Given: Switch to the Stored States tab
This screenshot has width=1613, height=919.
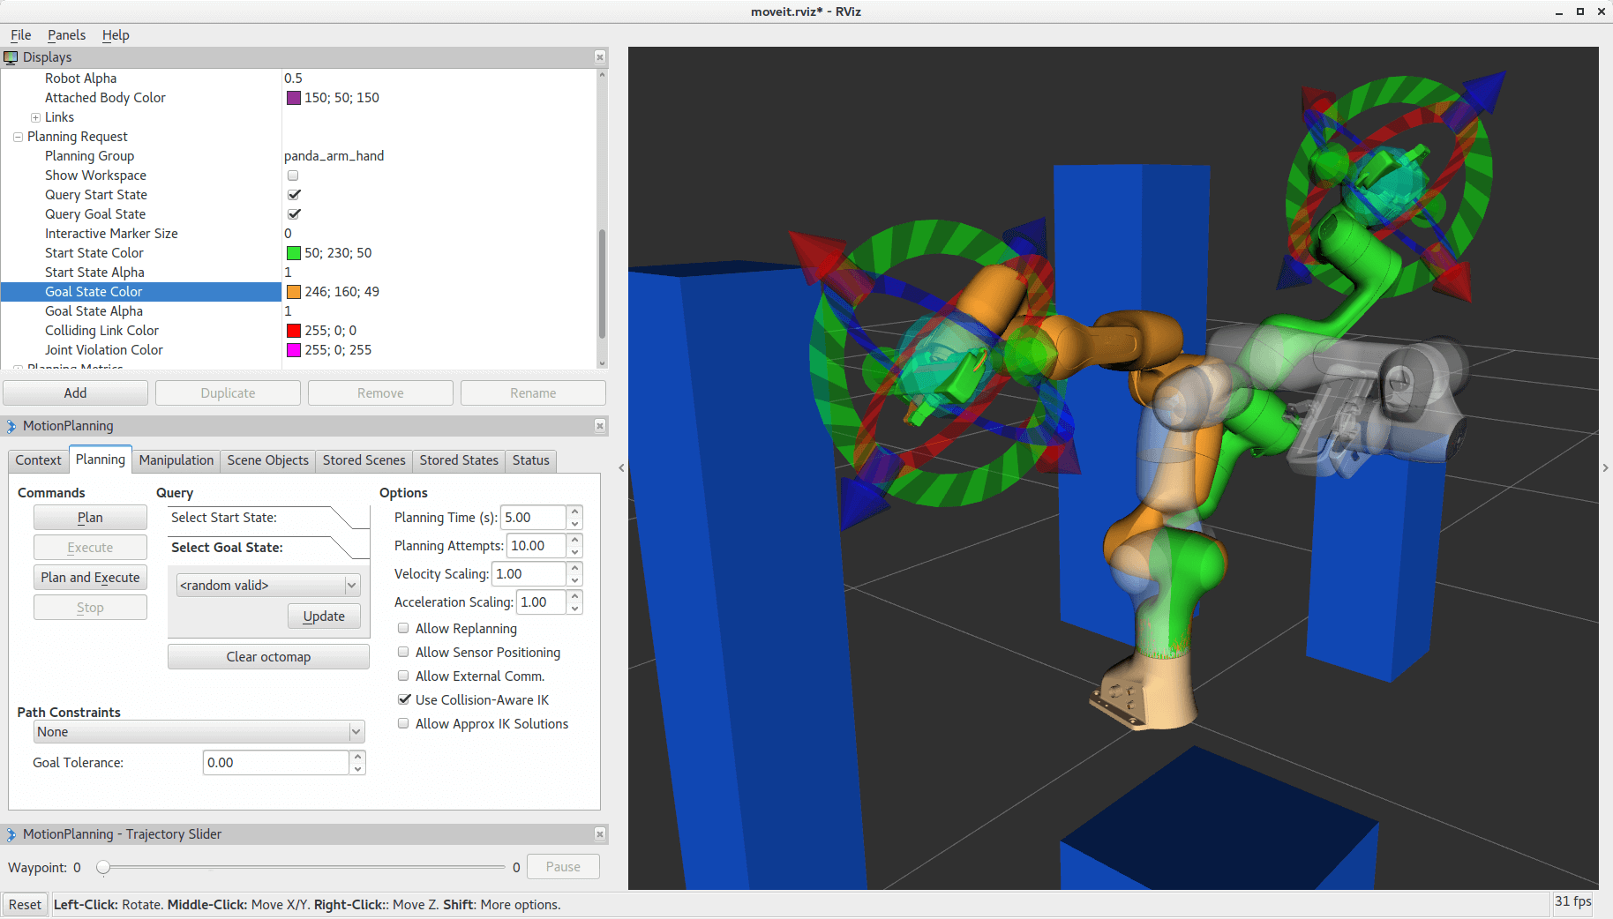Looking at the screenshot, I should pos(459,460).
